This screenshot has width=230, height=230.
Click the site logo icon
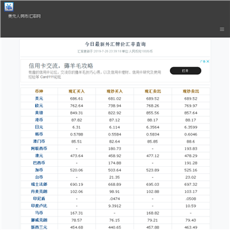[9, 7]
